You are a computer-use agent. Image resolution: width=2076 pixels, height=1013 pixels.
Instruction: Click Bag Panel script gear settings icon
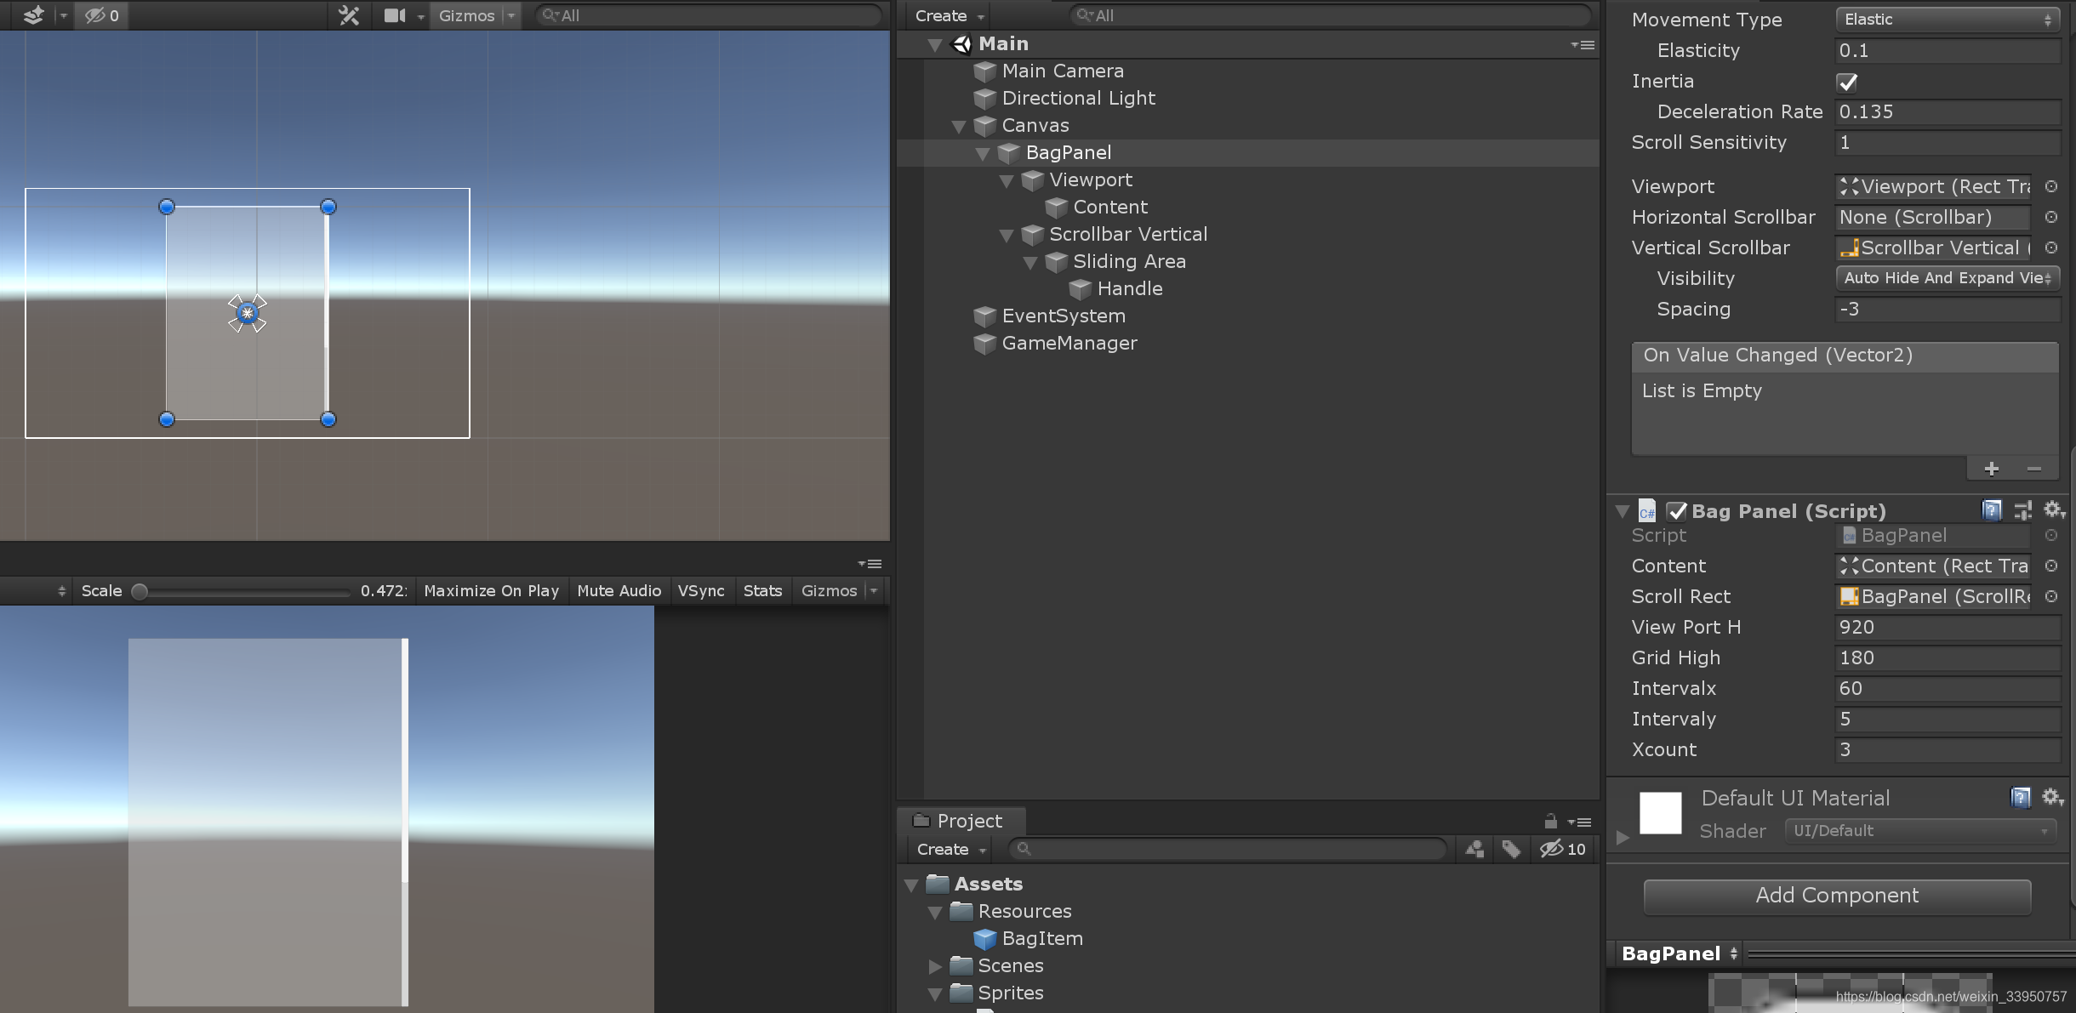click(2053, 510)
